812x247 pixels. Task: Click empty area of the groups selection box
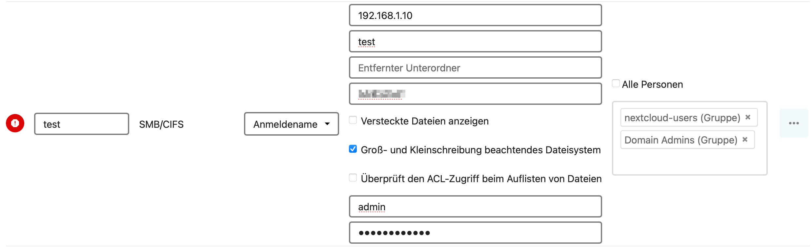[x=689, y=162]
